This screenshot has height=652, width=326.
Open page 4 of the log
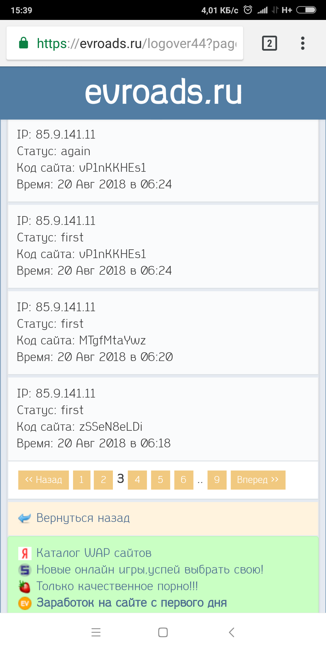[137, 480]
